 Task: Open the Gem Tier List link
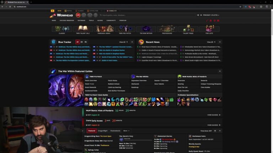point(182,87)
